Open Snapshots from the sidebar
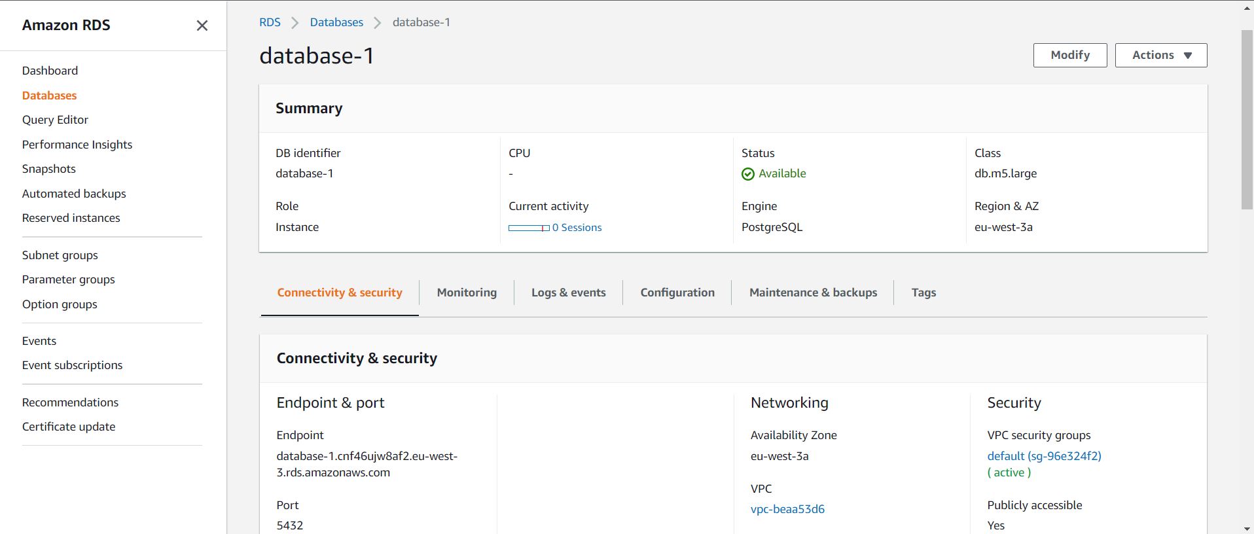The width and height of the screenshot is (1254, 534). pyautogui.click(x=49, y=169)
